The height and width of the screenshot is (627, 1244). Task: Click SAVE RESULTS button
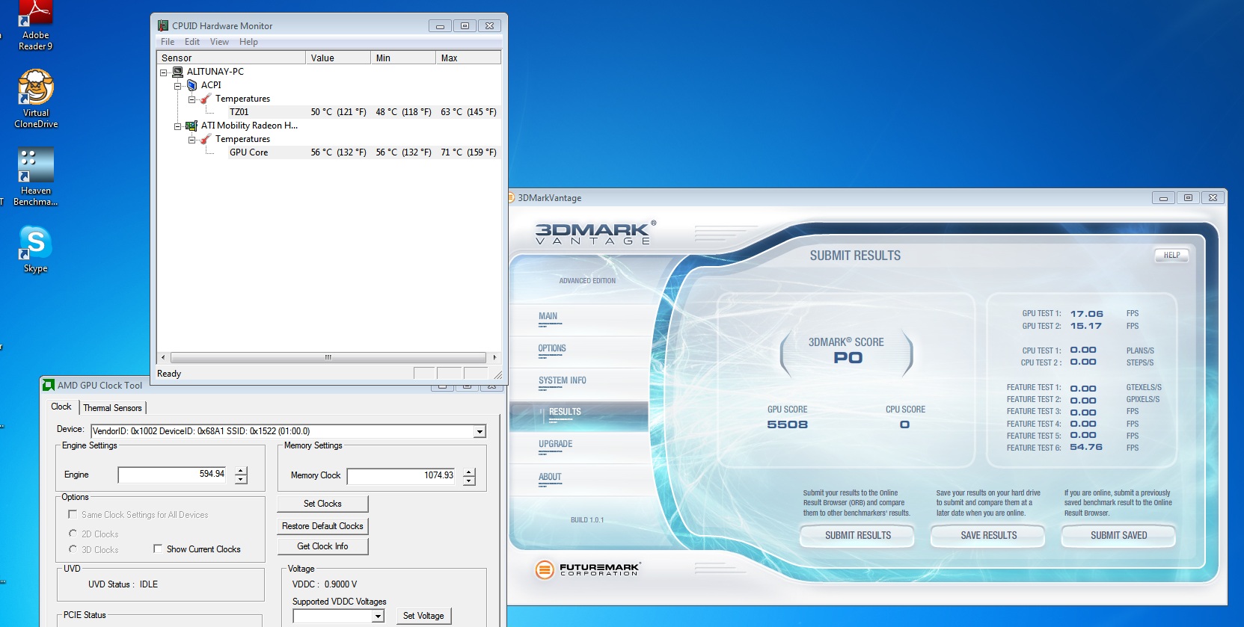tap(988, 536)
